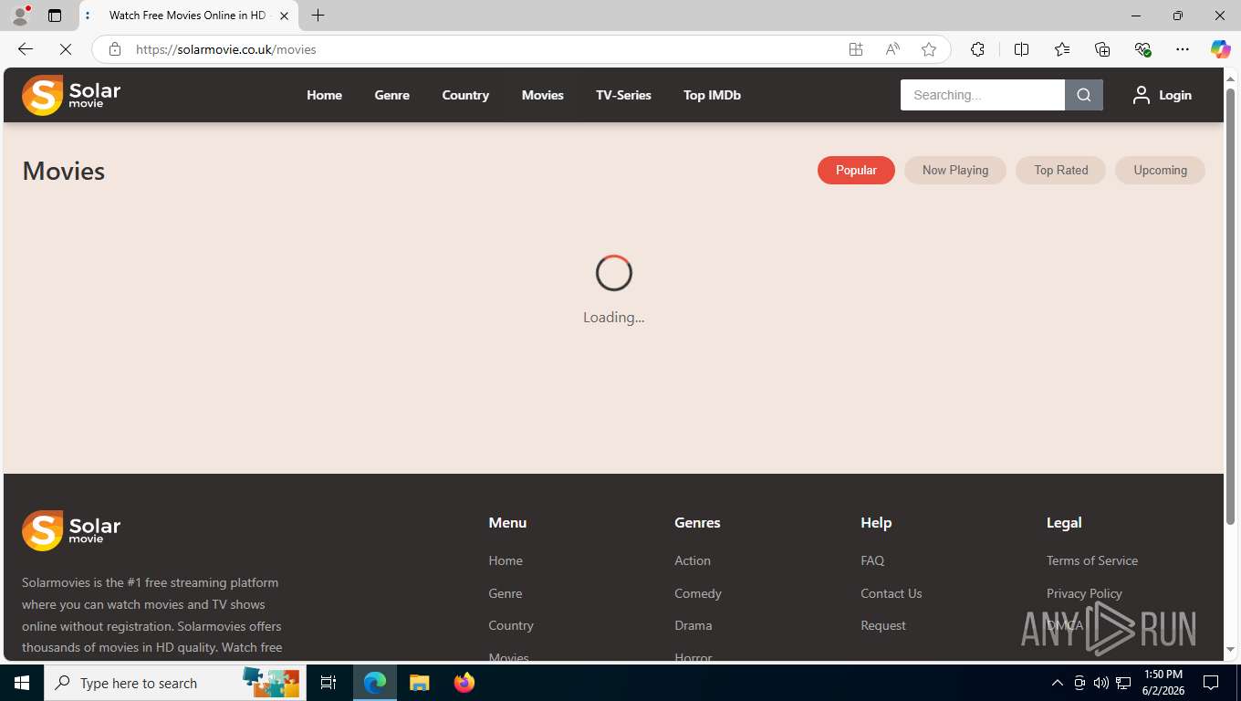Open Task View on taskbar
The height and width of the screenshot is (701, 1241).
(328, 683)
